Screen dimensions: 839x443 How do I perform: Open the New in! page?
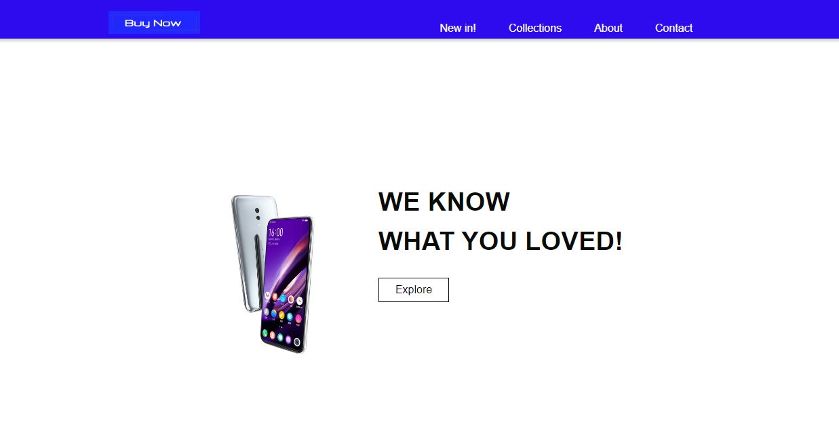pyautogui.click(x=458, y=28)
